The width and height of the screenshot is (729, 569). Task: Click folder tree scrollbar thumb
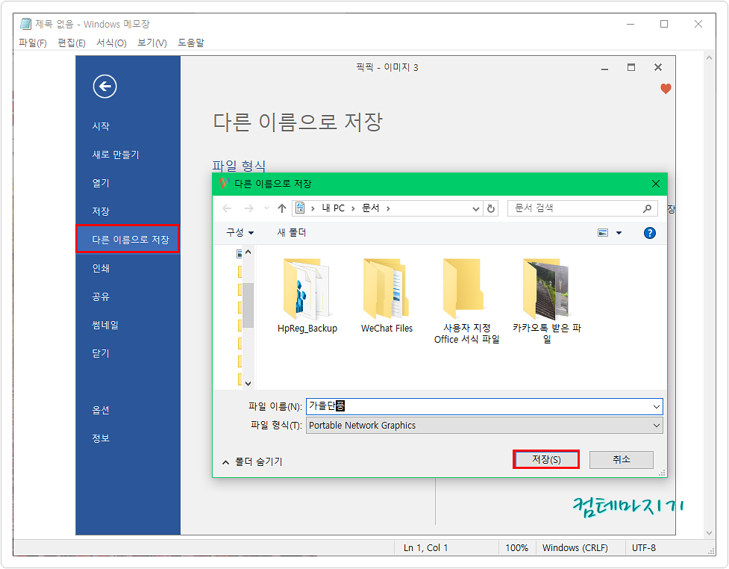[x=248, y=305]
